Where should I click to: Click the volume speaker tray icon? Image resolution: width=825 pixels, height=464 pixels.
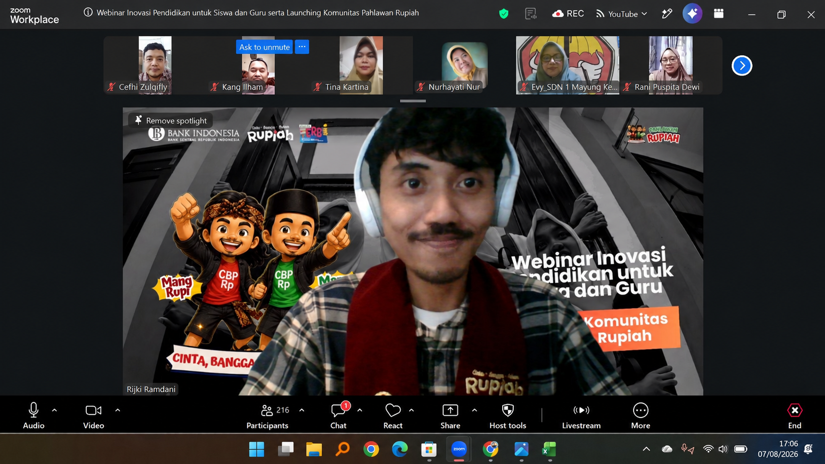point(723,449)
